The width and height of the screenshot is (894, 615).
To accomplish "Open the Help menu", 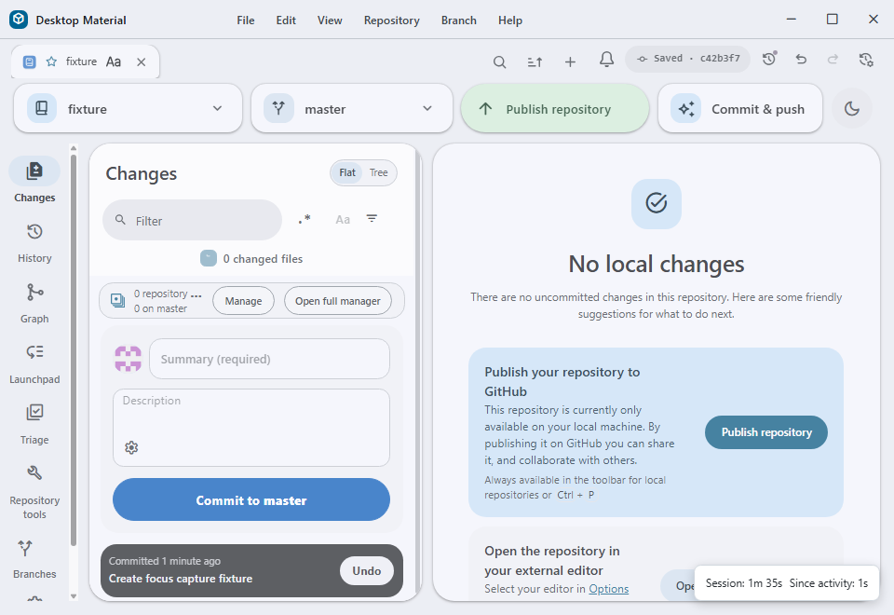I will 510,20.
